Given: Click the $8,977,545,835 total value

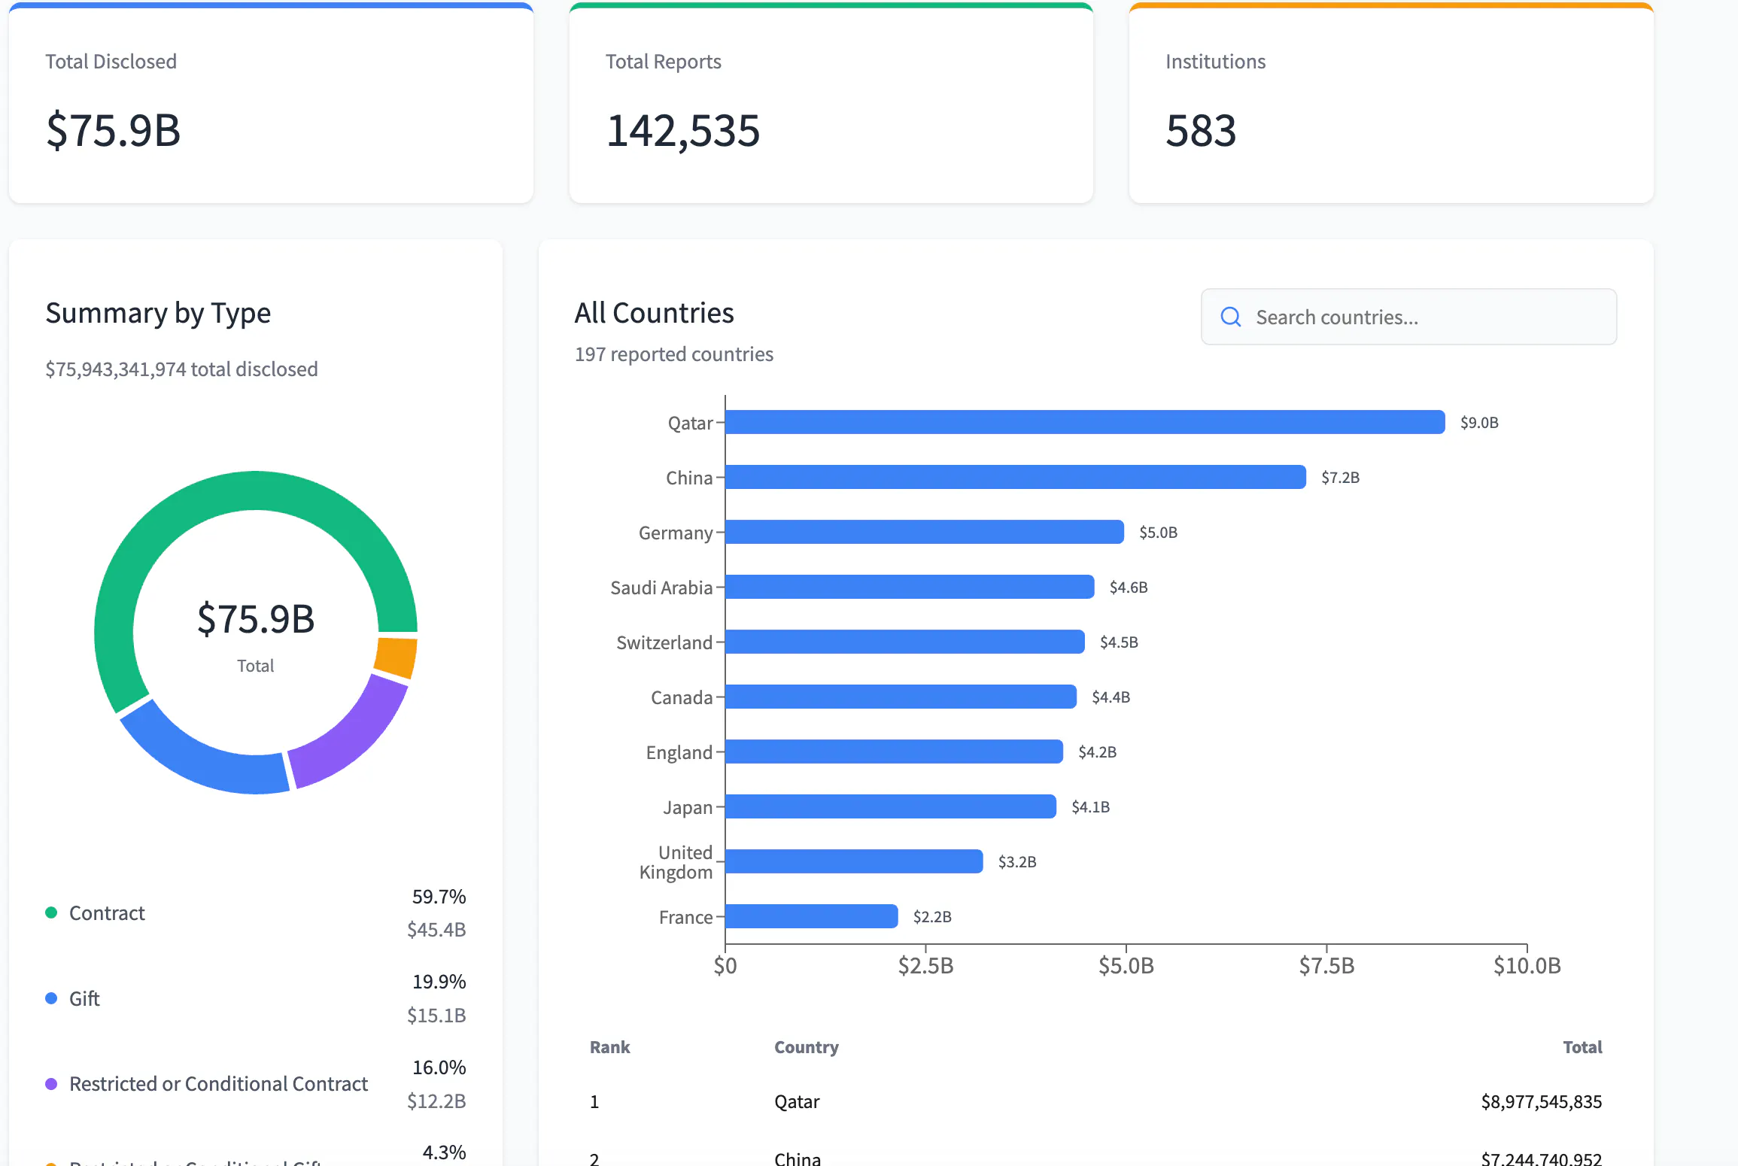Looking at the screenshot, I should pyautogui.click(x=1542, y=1102).
